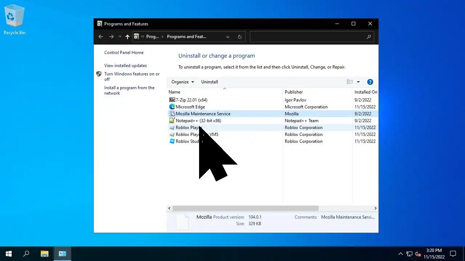The width and height of the screenshot is (465, 261).
Task: Show hidden tray icons chevron
Action: [x=401, y=254]
